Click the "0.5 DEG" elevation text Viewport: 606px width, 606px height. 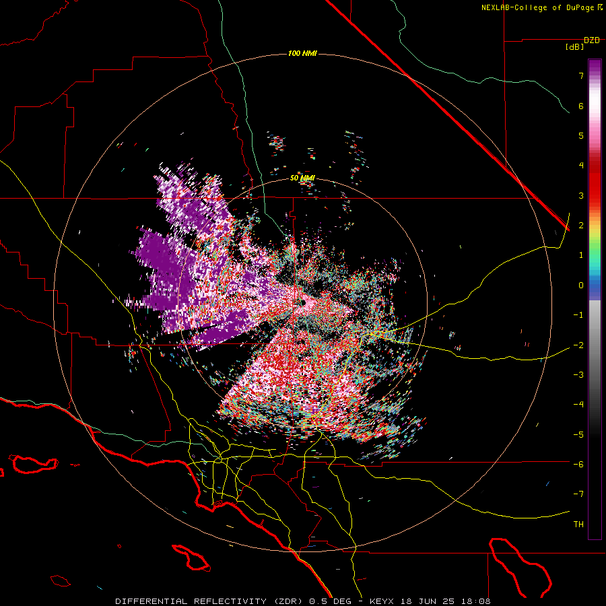point(331,601)
